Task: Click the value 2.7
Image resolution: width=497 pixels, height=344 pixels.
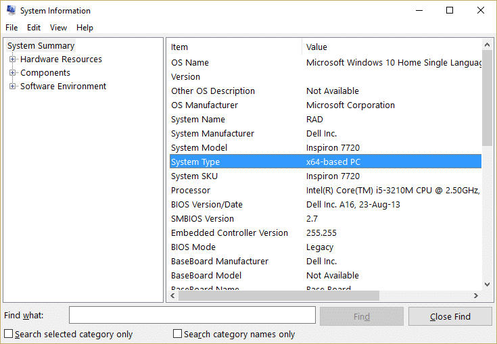Action: pyautogui.click(x=312, y=218)
